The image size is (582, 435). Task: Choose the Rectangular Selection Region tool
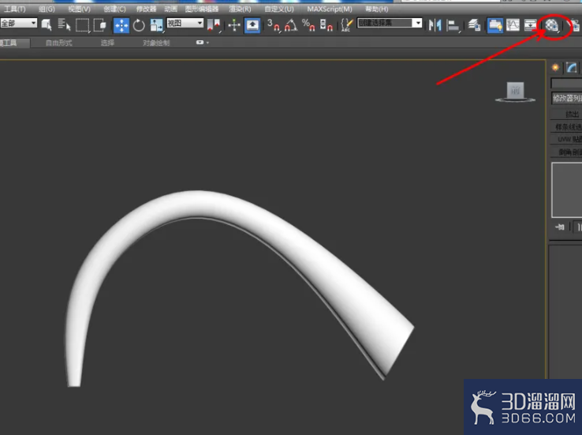coord(82,25)
